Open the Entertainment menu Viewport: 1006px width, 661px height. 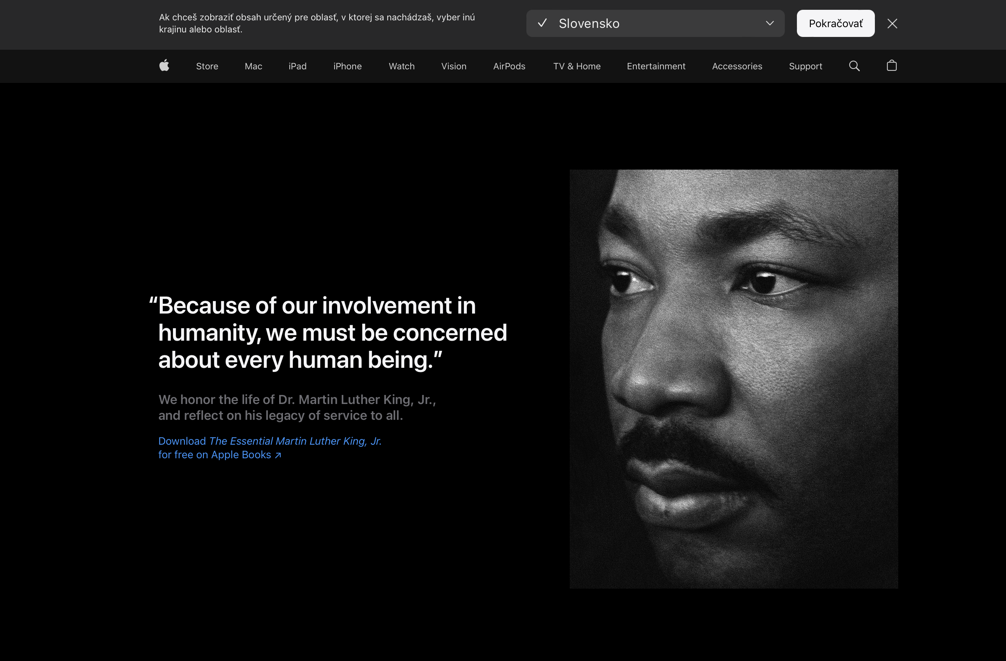(656, 66)
